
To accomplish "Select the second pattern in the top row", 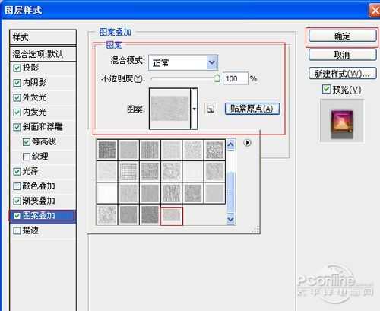I will [x=128, y=150].
